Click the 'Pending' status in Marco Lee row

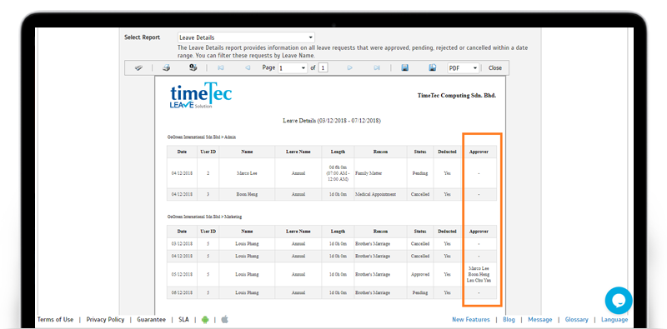(x=420, y=173)
